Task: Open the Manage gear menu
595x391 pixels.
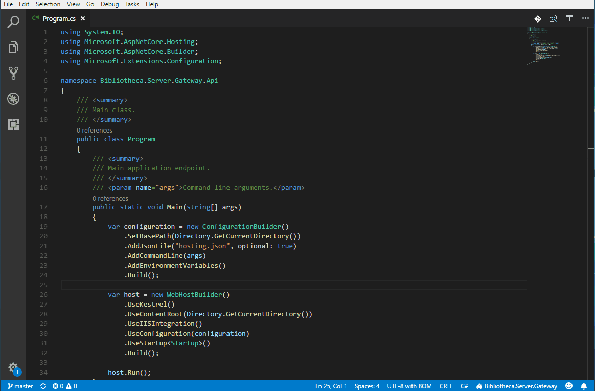Action: [13, 368]
